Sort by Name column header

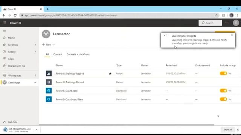(59, 65)
